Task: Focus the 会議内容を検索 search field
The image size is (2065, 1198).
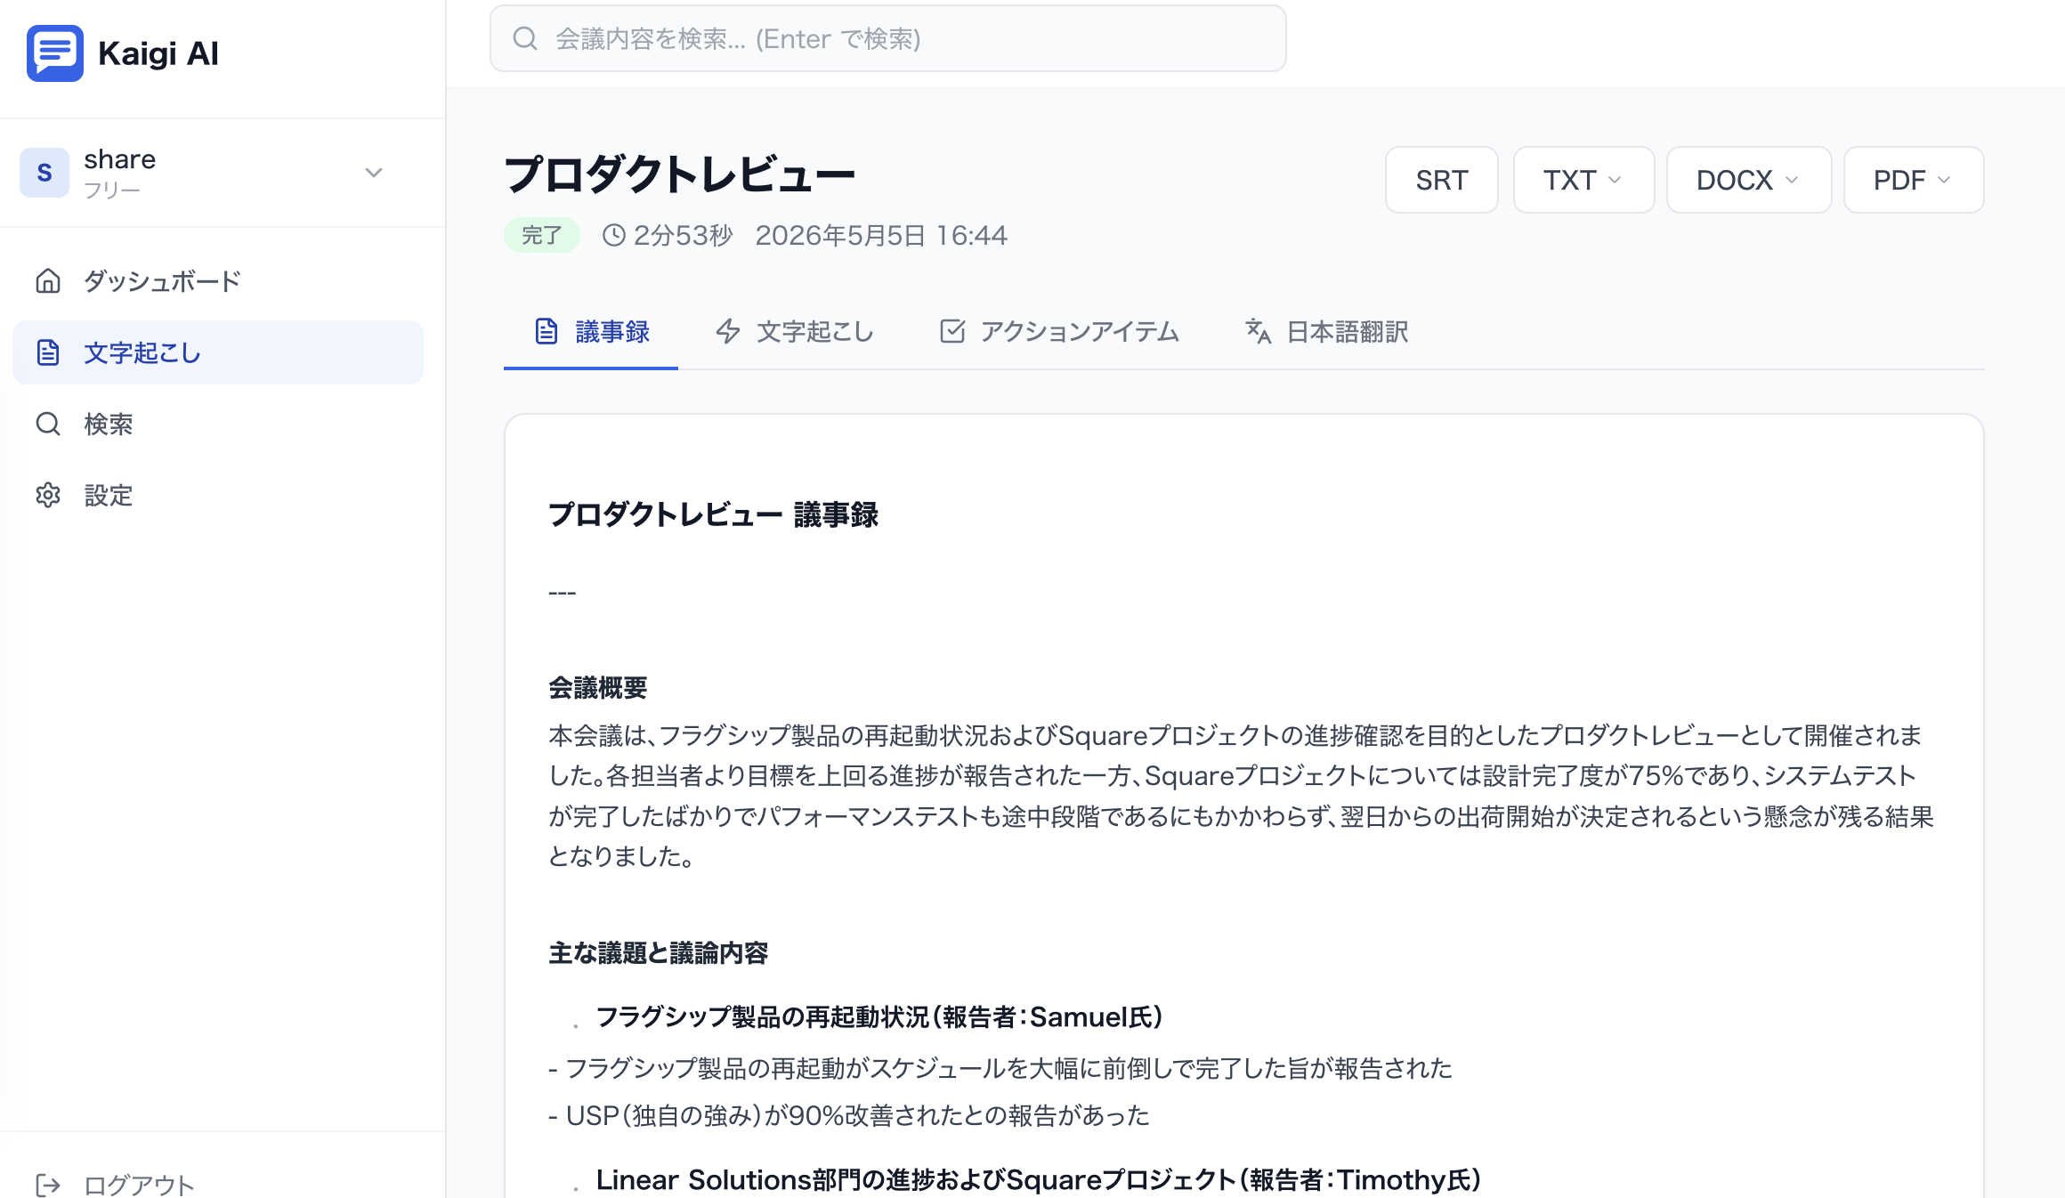Action: click(x=887, y=38)
